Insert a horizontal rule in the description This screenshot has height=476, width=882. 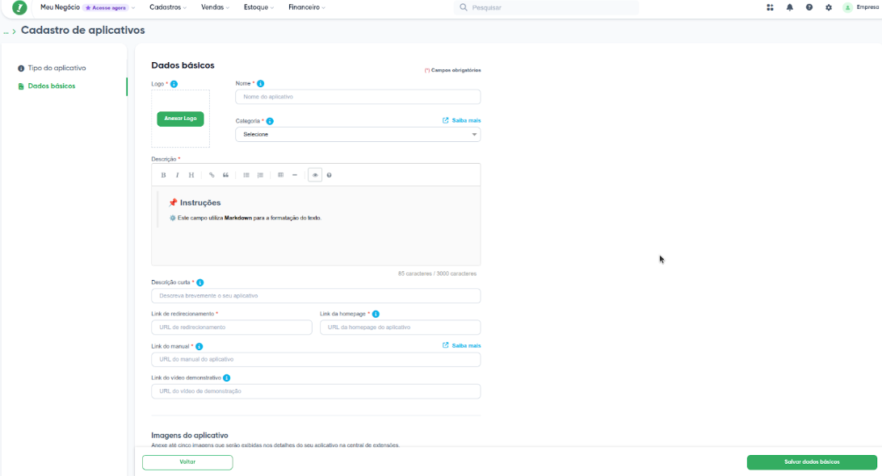[x=295, y=175]
